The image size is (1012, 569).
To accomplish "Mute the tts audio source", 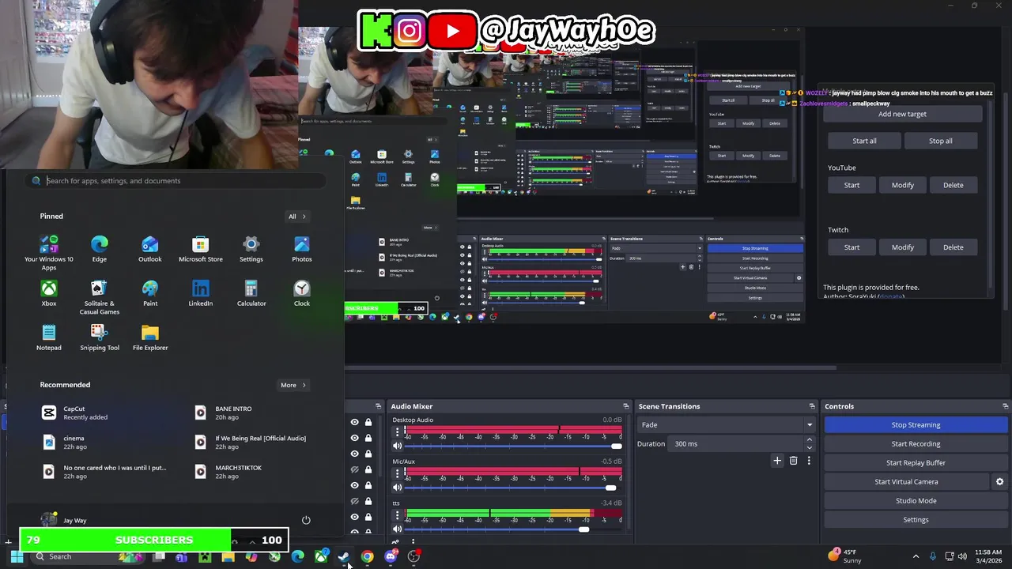I will coord(398,529).
